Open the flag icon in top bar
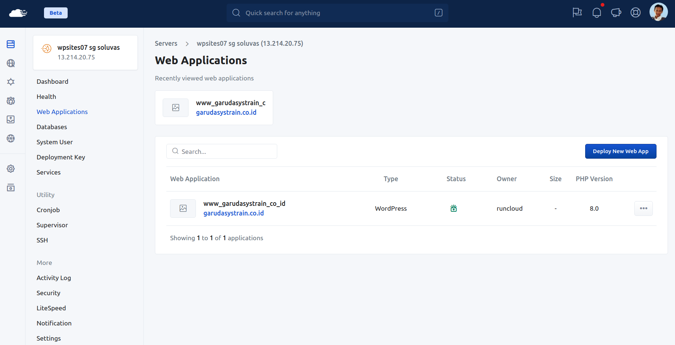The height and width of the screenshot is (345, 675). 577,13
